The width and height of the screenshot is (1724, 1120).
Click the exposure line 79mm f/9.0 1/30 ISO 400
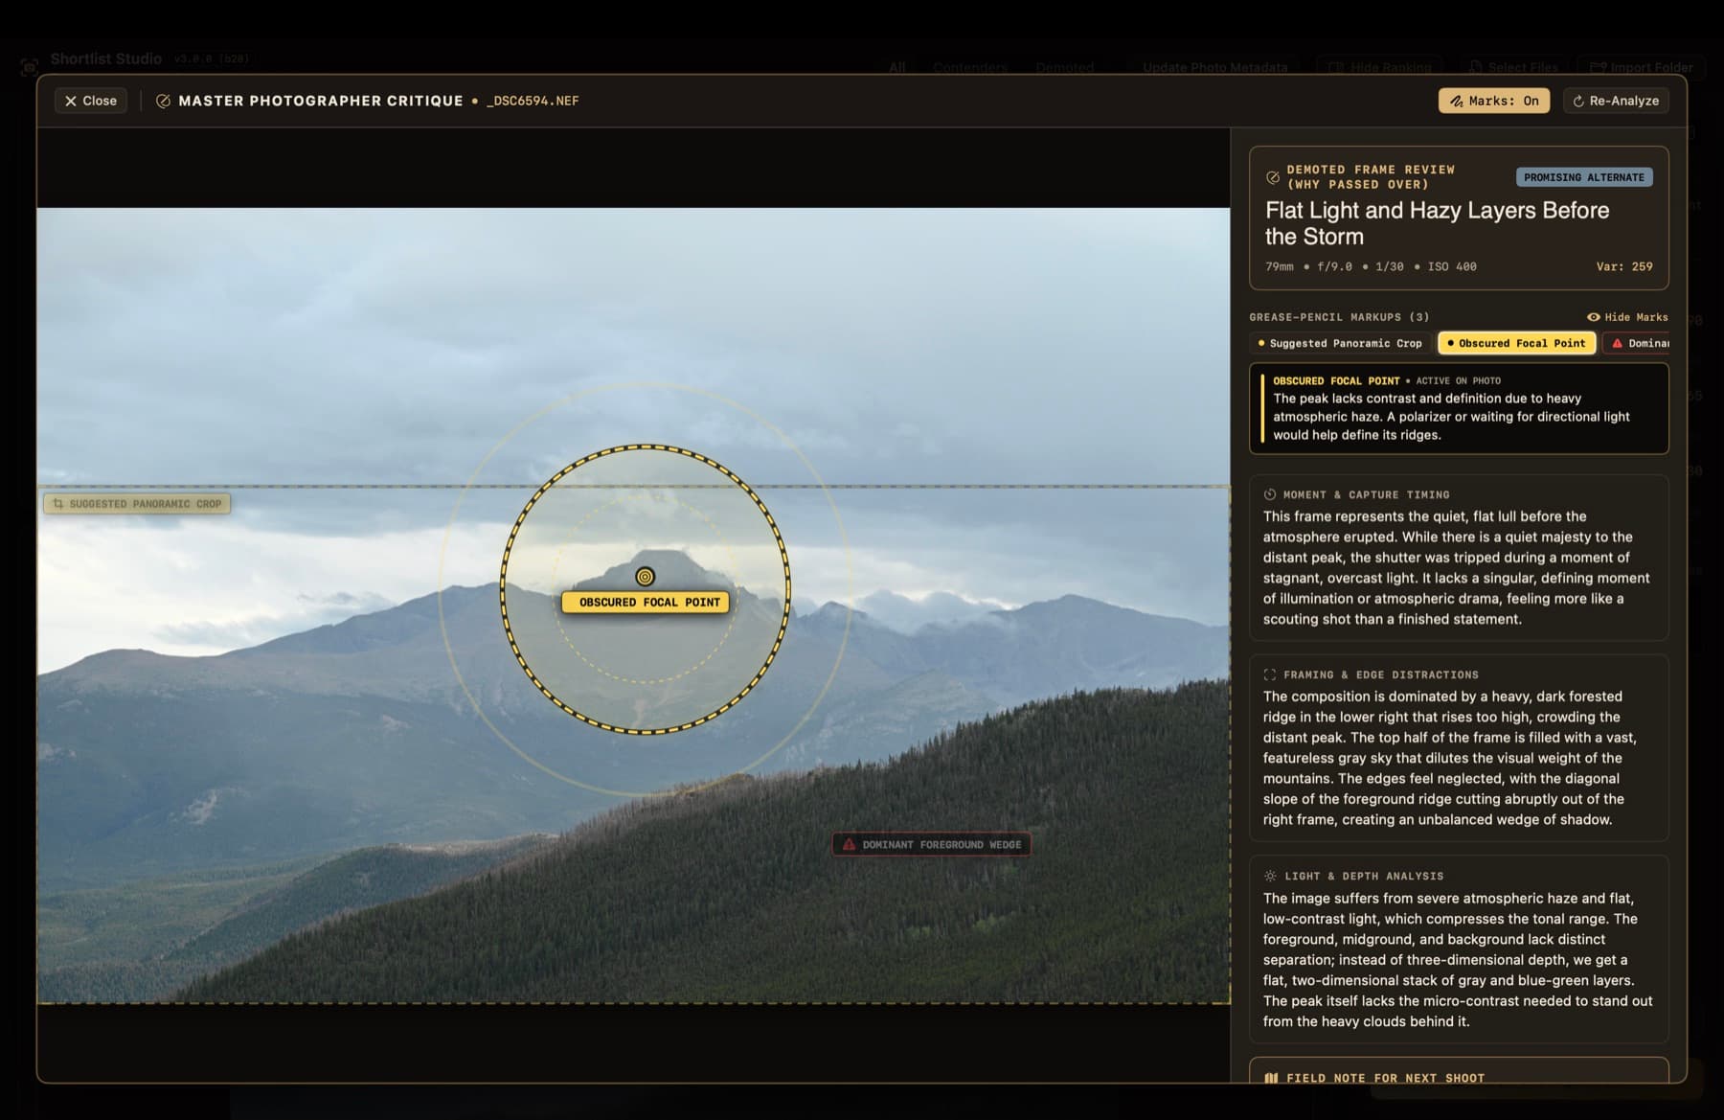(x=1371, y=266)
